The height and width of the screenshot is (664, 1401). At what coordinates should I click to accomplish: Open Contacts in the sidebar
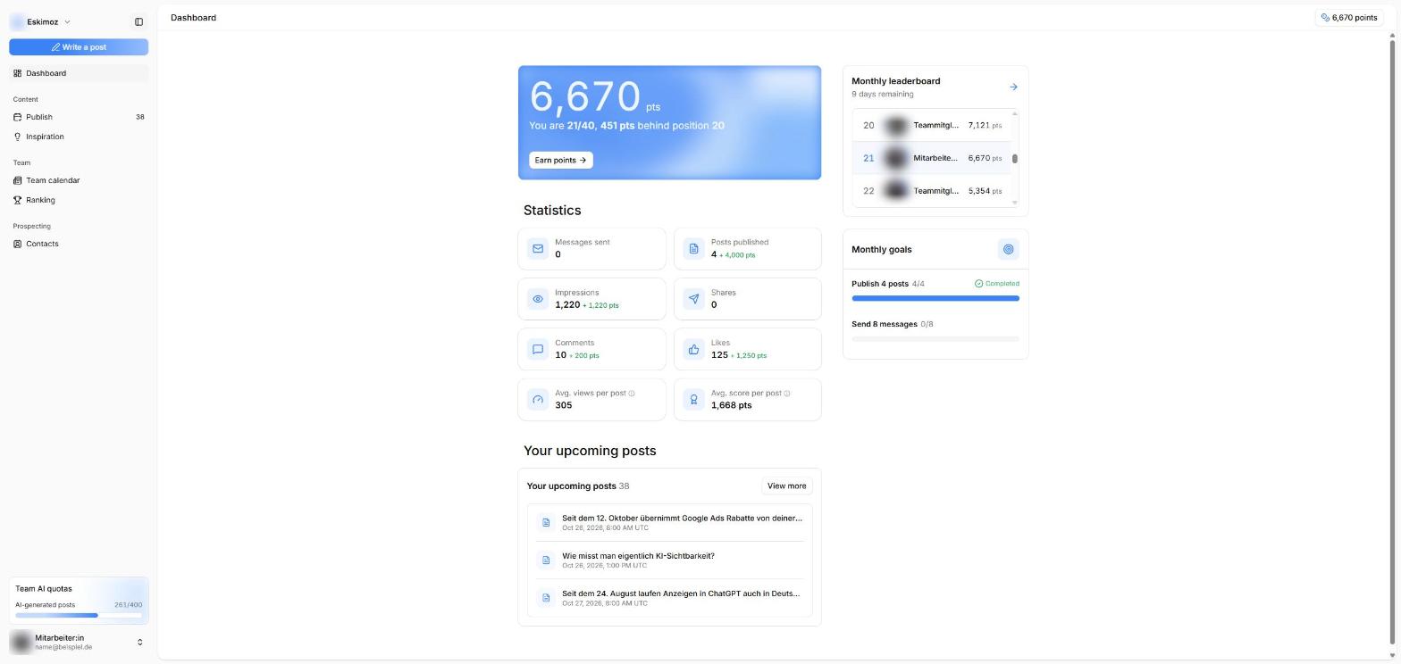click(79, 244)
